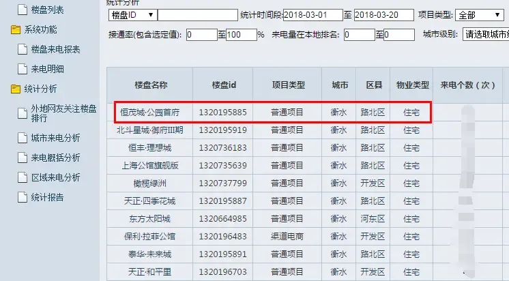Click the page icon beside 城市来电分析
509x281 pixels.
[23, 138]
